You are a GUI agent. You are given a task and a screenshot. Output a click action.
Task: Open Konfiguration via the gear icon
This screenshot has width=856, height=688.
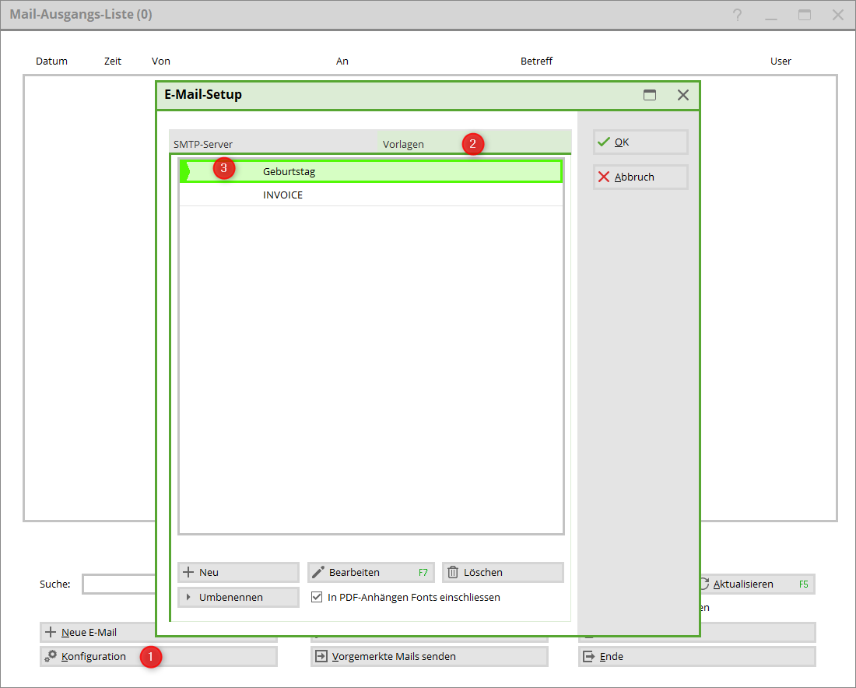[51, 657]
